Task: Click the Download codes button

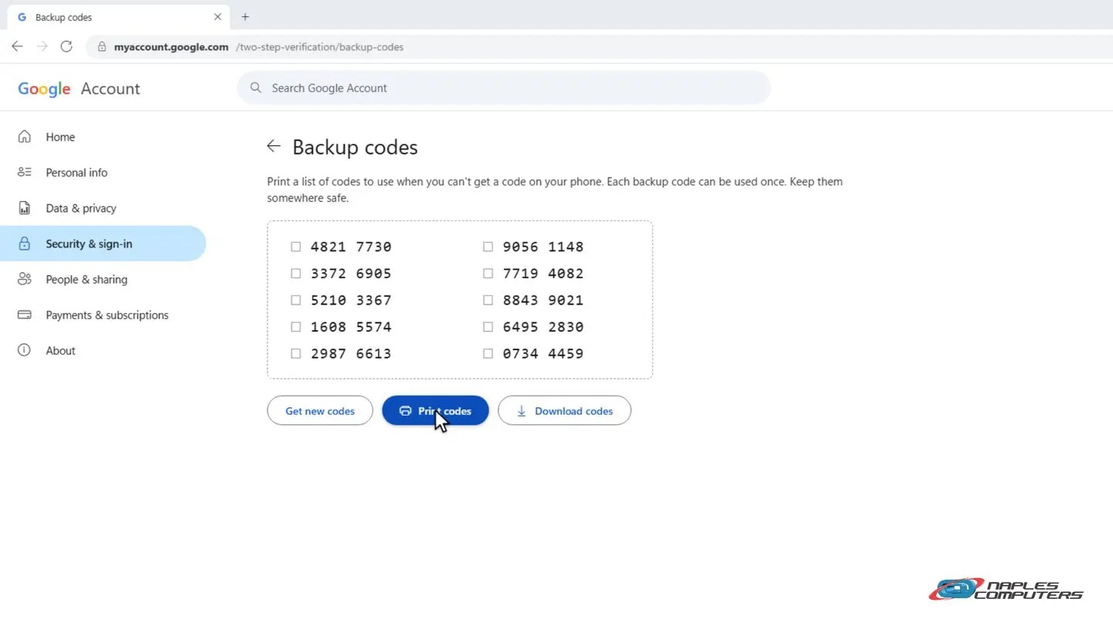Action: coord(564,410)
